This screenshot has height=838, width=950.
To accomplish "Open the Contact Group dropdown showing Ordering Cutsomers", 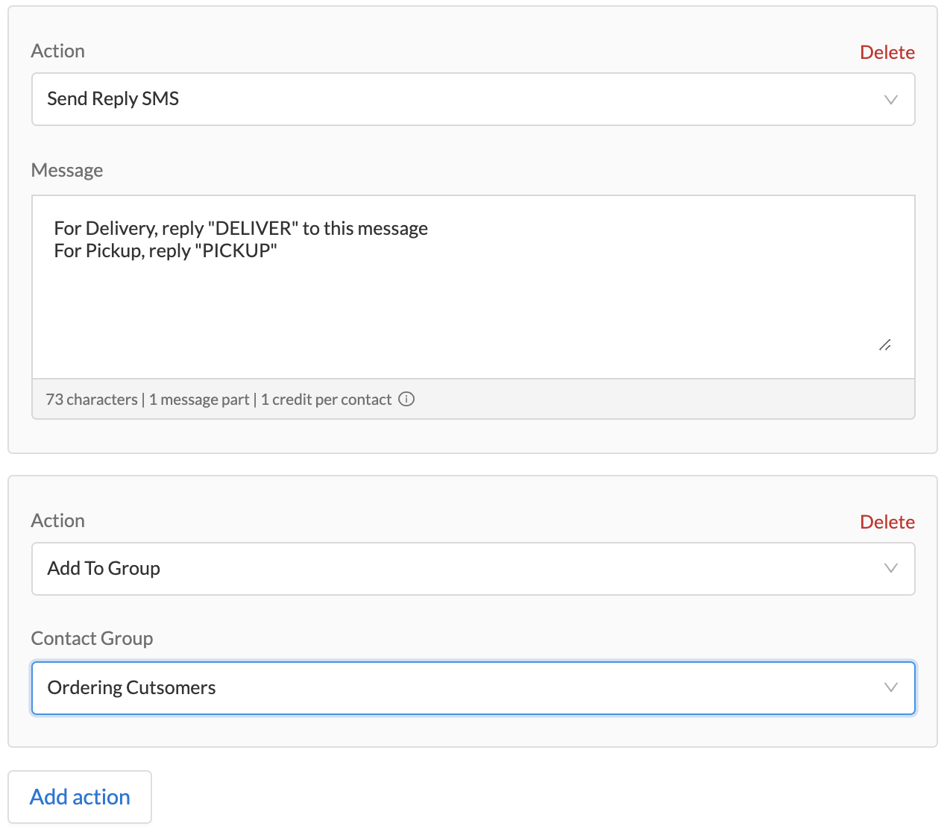I will pos(474,687).
